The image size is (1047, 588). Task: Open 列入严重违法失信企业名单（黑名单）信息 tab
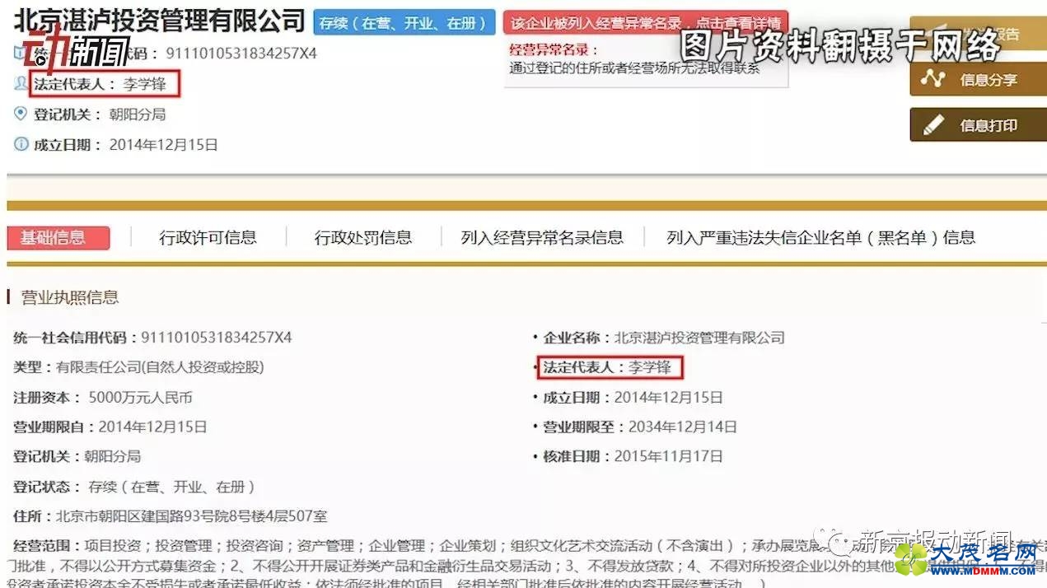tap(820, 238)
